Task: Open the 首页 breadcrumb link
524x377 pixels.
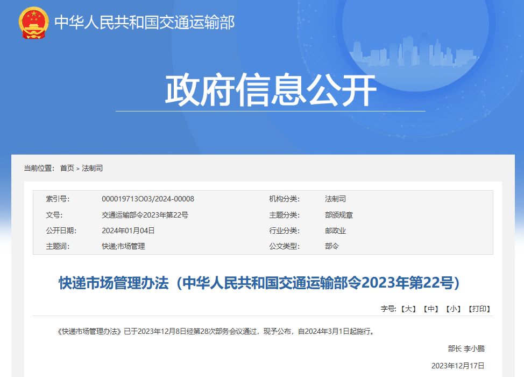Action: 67,168
